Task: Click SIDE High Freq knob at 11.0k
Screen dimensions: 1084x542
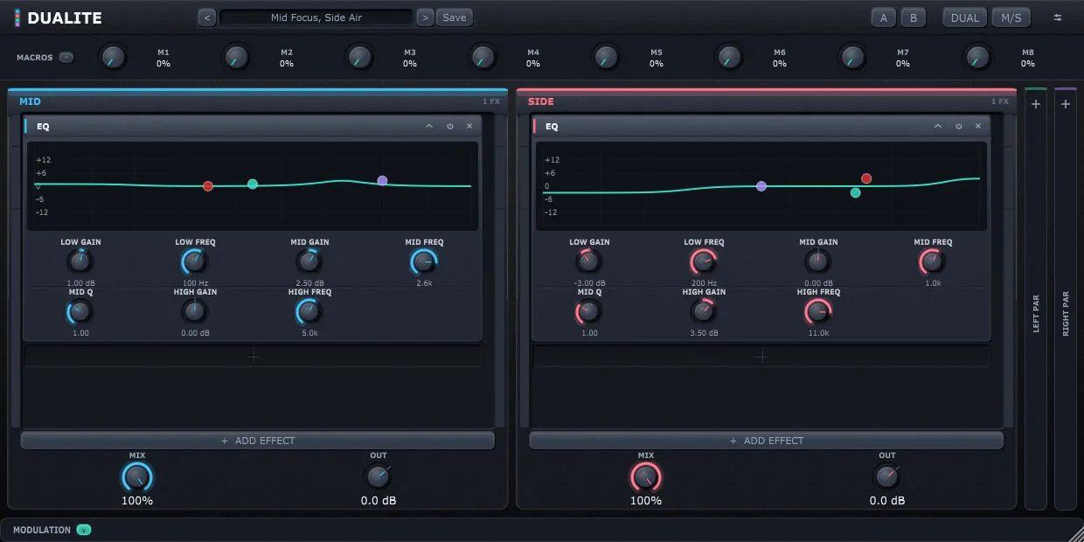Action: (817, 311)
